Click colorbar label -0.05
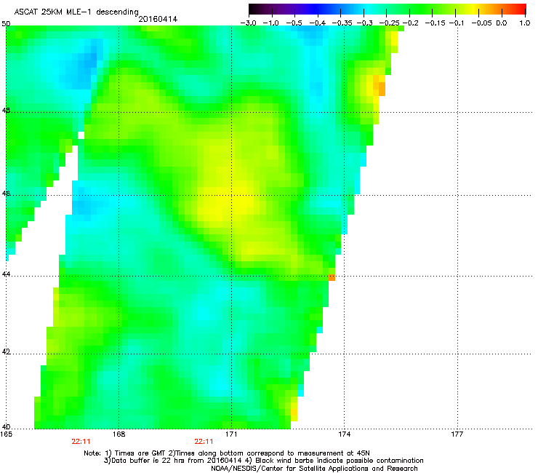The image size is (538, 473). [482, 23]
